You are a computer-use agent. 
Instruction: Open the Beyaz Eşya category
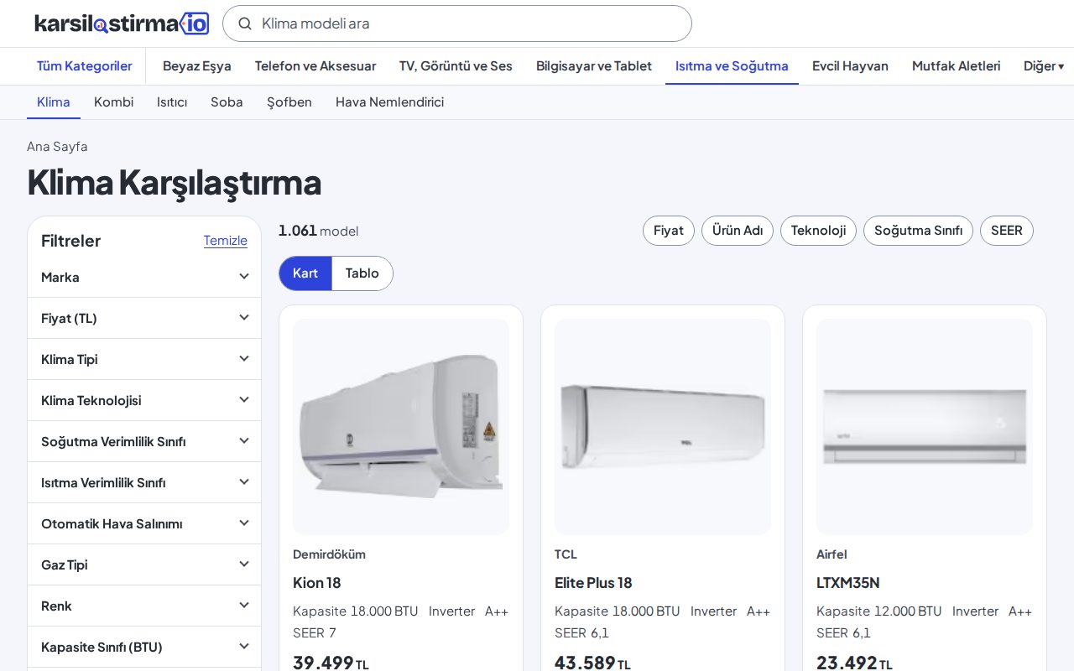197,65
